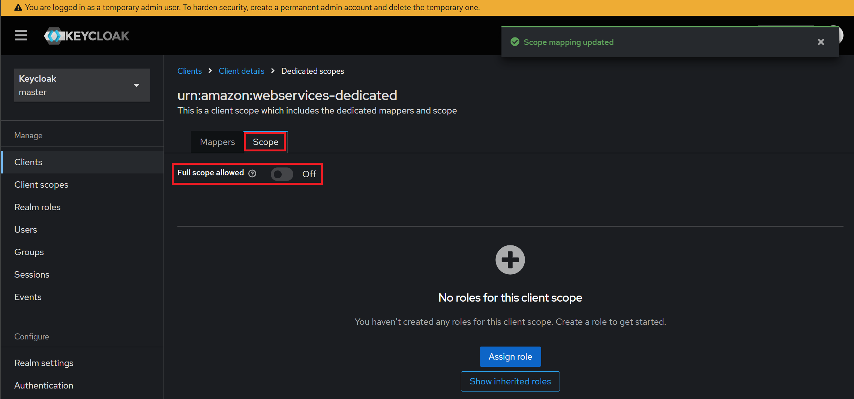
Task: Click Show inherited roles button
Action: pyautogui.click(x=510, y=381)
